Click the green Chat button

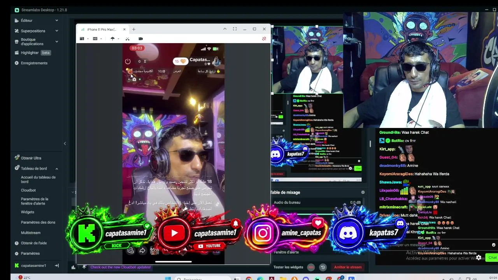point(493,257)
